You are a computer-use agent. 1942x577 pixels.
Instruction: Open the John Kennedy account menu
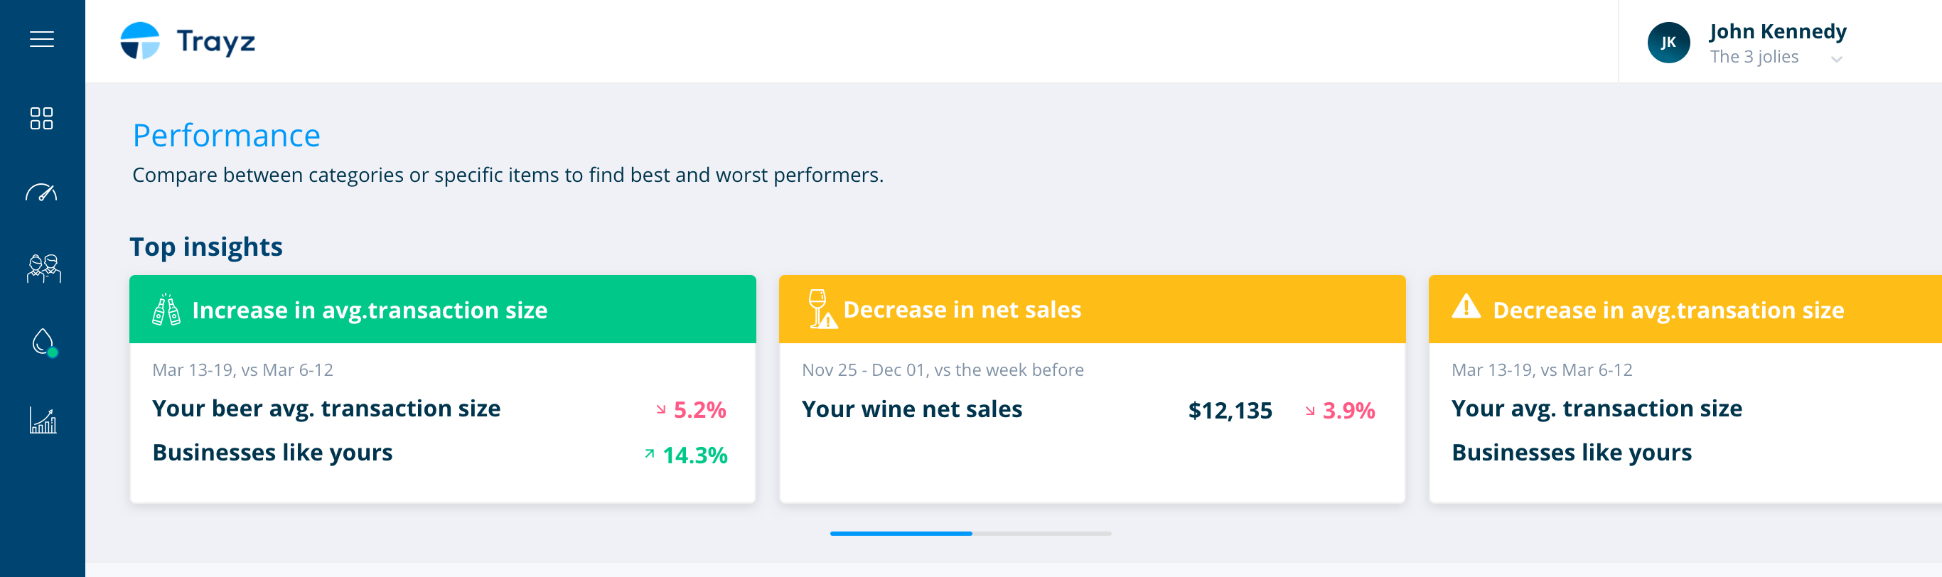click(1778, 31)
